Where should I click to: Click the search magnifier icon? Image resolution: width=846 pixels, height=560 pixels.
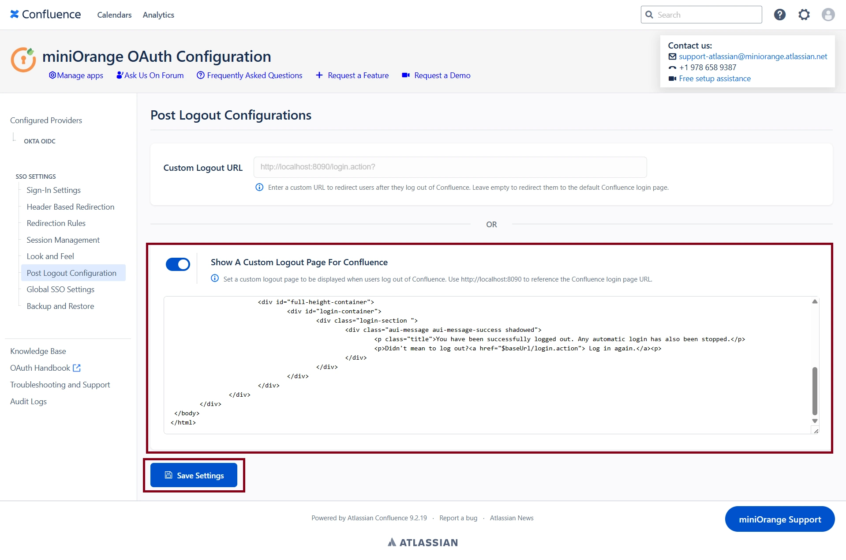point(649,15)
